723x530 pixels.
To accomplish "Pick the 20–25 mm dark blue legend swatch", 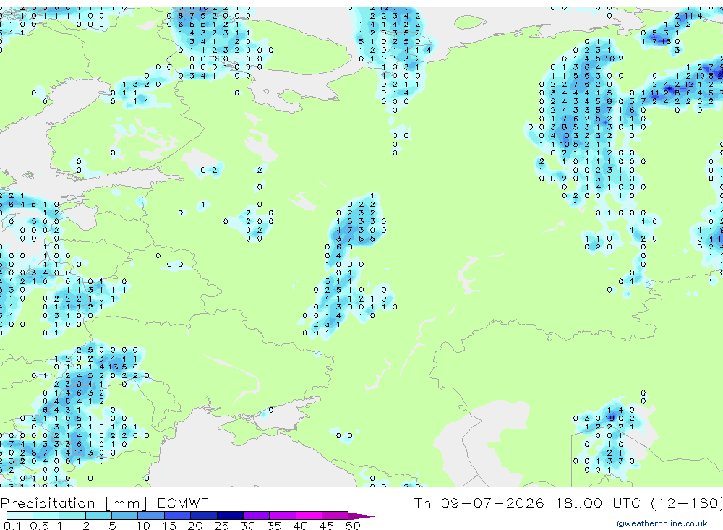I will 203,516.
